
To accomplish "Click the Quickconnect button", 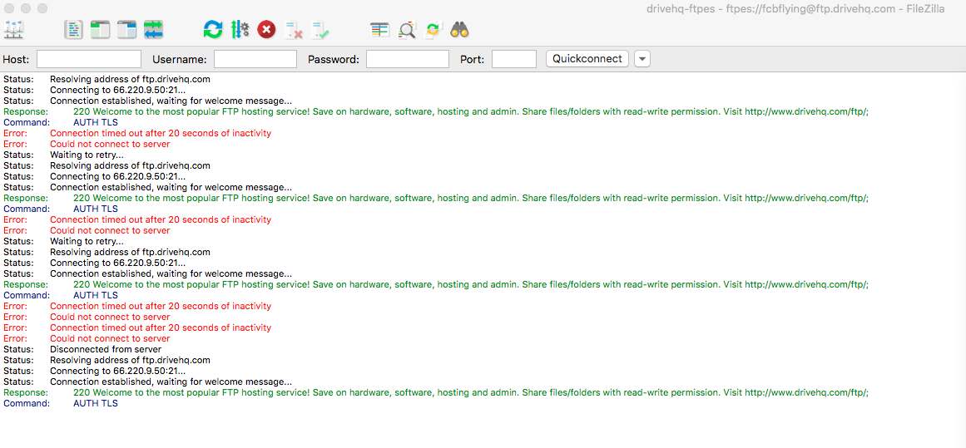I will point(587,59).
